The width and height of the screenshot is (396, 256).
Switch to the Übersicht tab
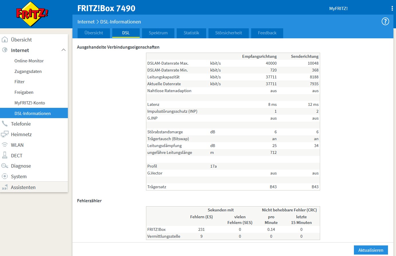click(x=94, y=33)
